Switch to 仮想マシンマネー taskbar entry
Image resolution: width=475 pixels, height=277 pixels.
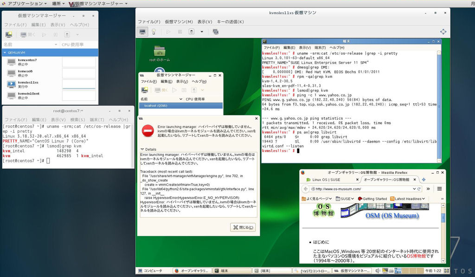click(353, 271)
